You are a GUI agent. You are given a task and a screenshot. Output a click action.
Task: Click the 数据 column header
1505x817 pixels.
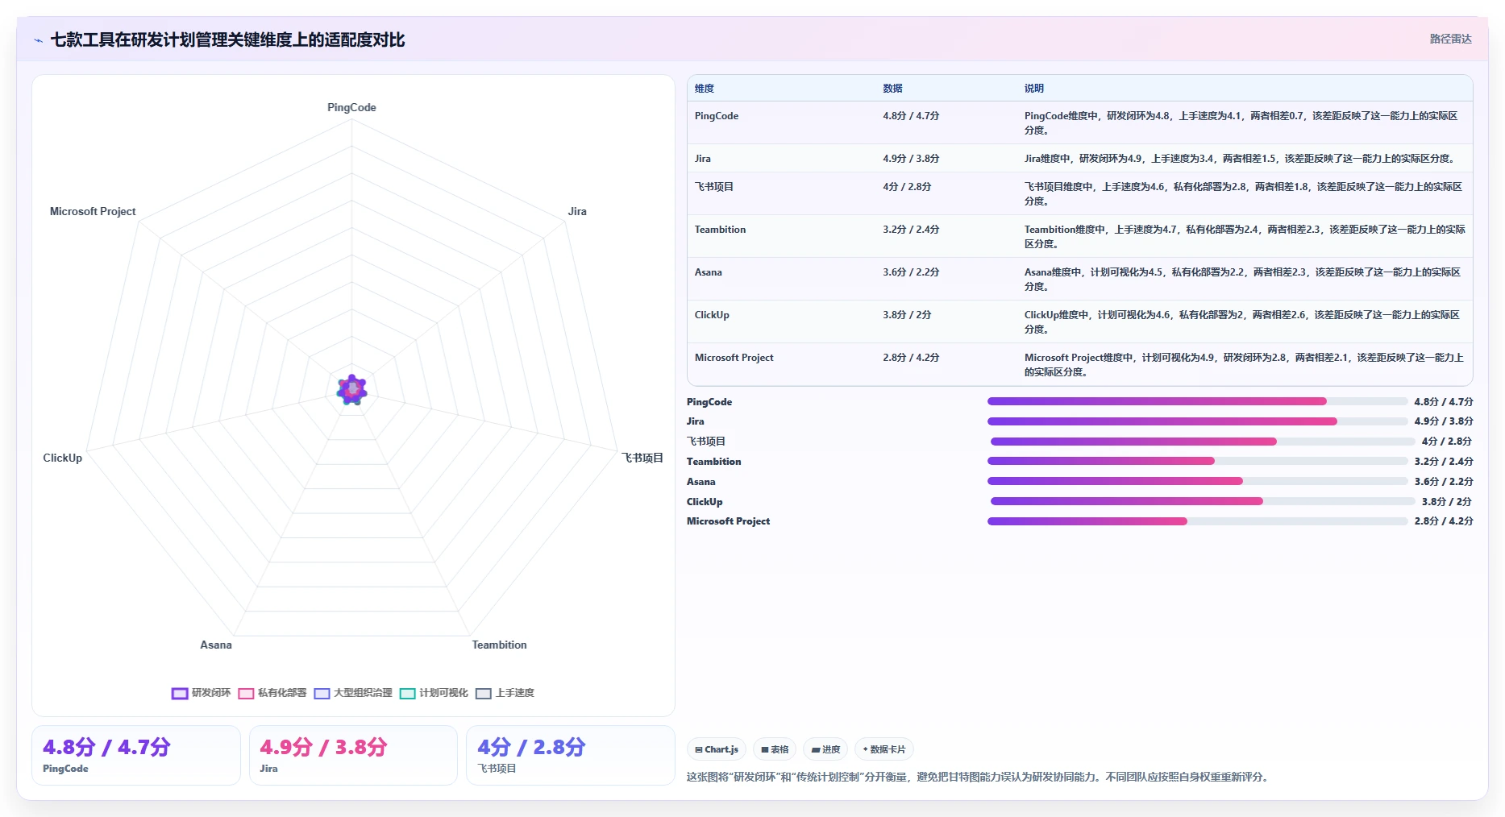click(892, 89)
